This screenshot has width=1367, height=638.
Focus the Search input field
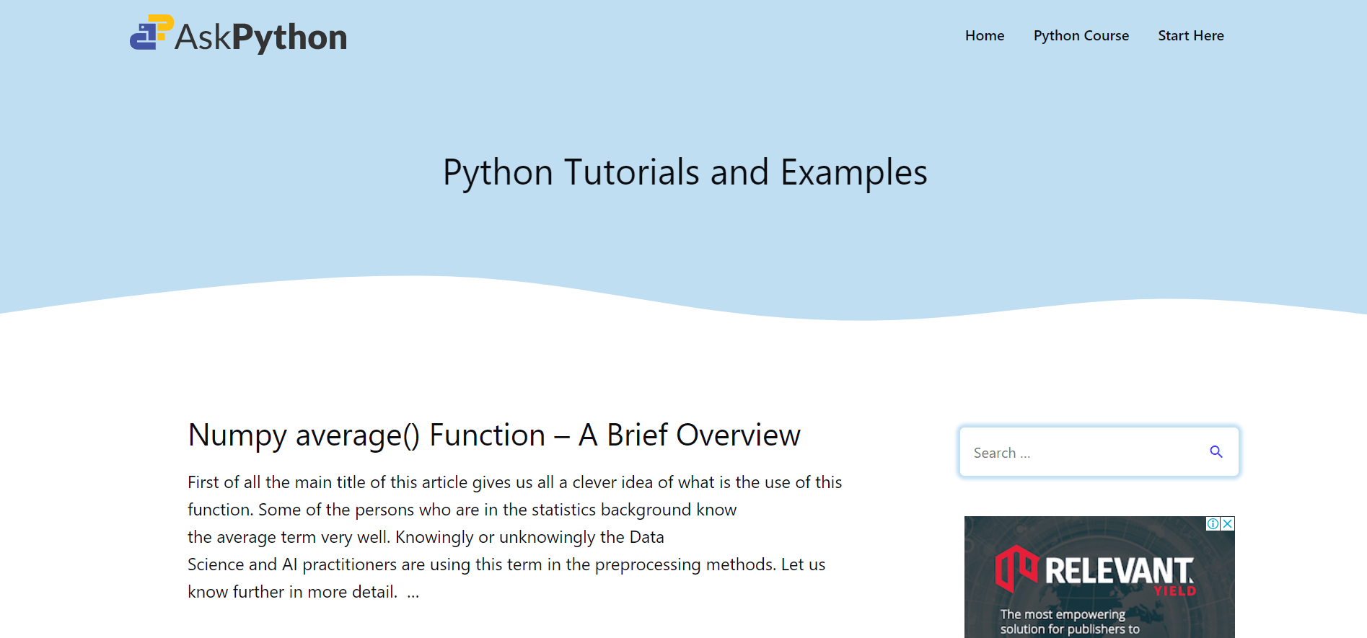(x=1082, y=453)
